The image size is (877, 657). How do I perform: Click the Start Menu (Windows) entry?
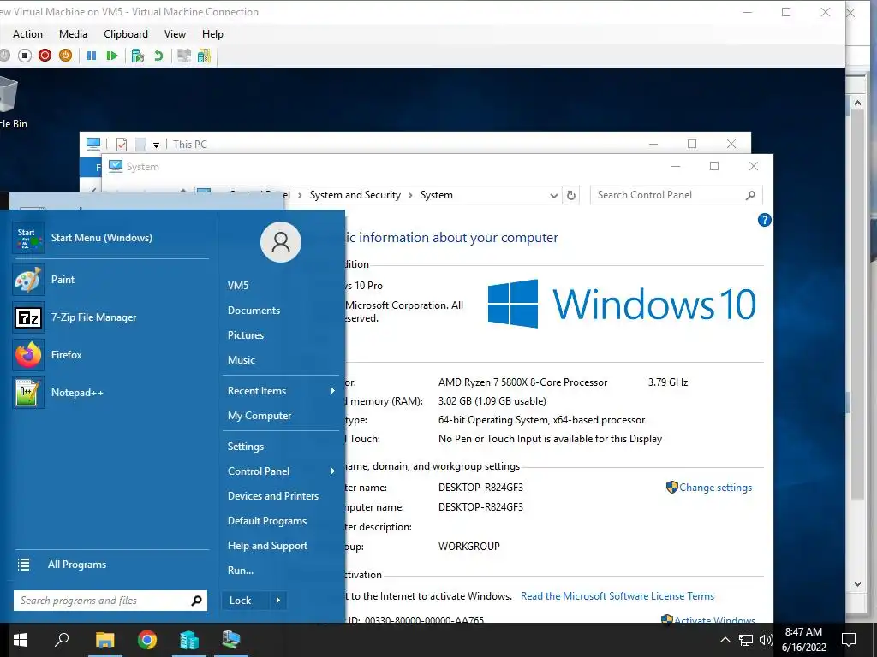pos(110,238)
